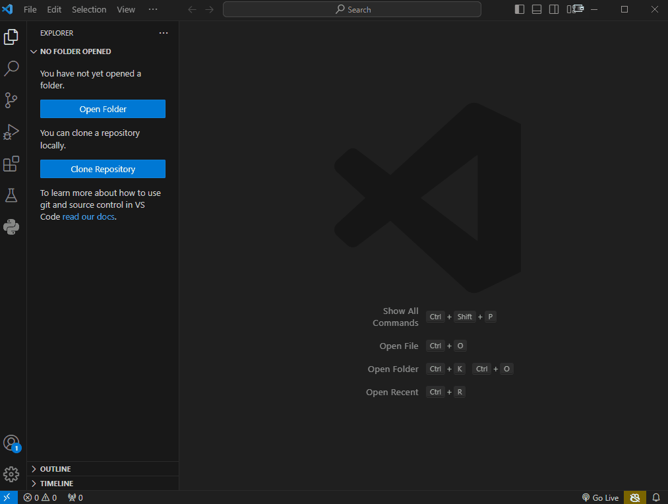Image resolution: width=668 pixels, height=504 pixels.
Task: Follow the read our docs link
Action: coord(88,217)
